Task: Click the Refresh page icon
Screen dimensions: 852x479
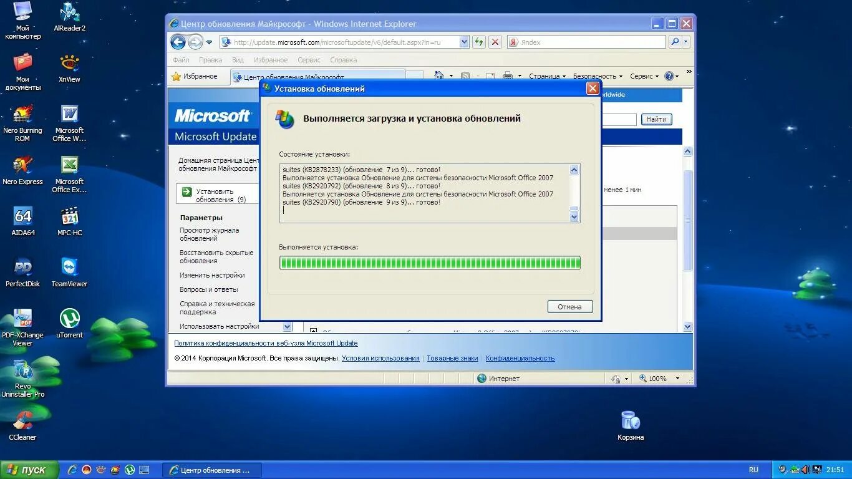Action: (478, 42)
